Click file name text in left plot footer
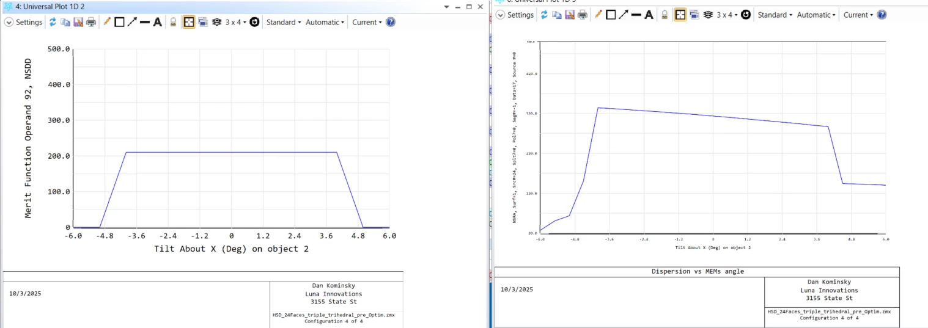Viewport: 928px width, 328px height. pos(334,315)
